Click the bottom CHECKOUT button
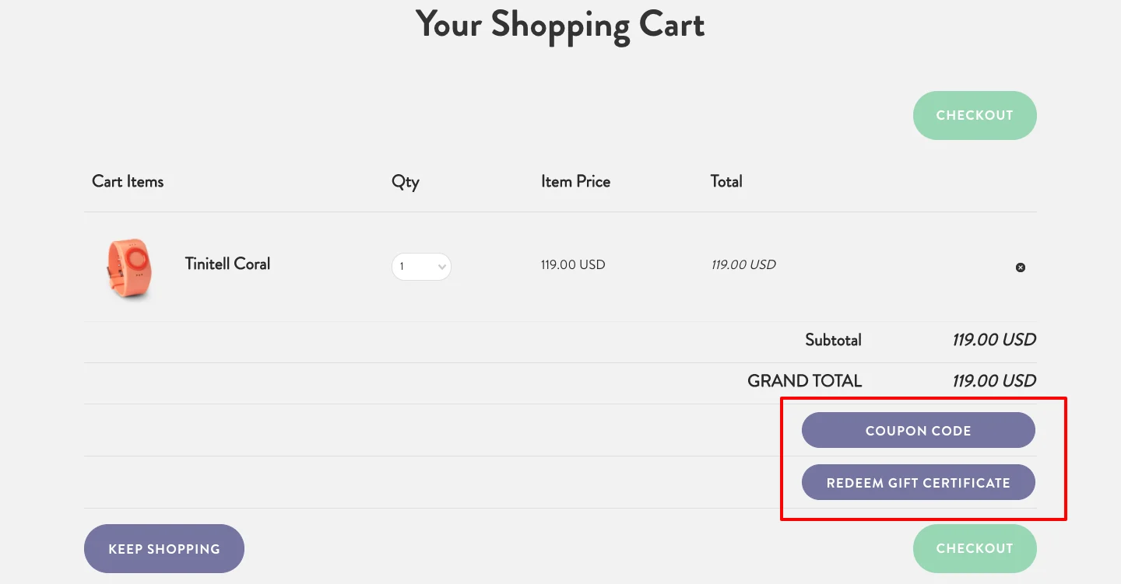The width and height of the screenshot is (1121, 584). point(975,548)
